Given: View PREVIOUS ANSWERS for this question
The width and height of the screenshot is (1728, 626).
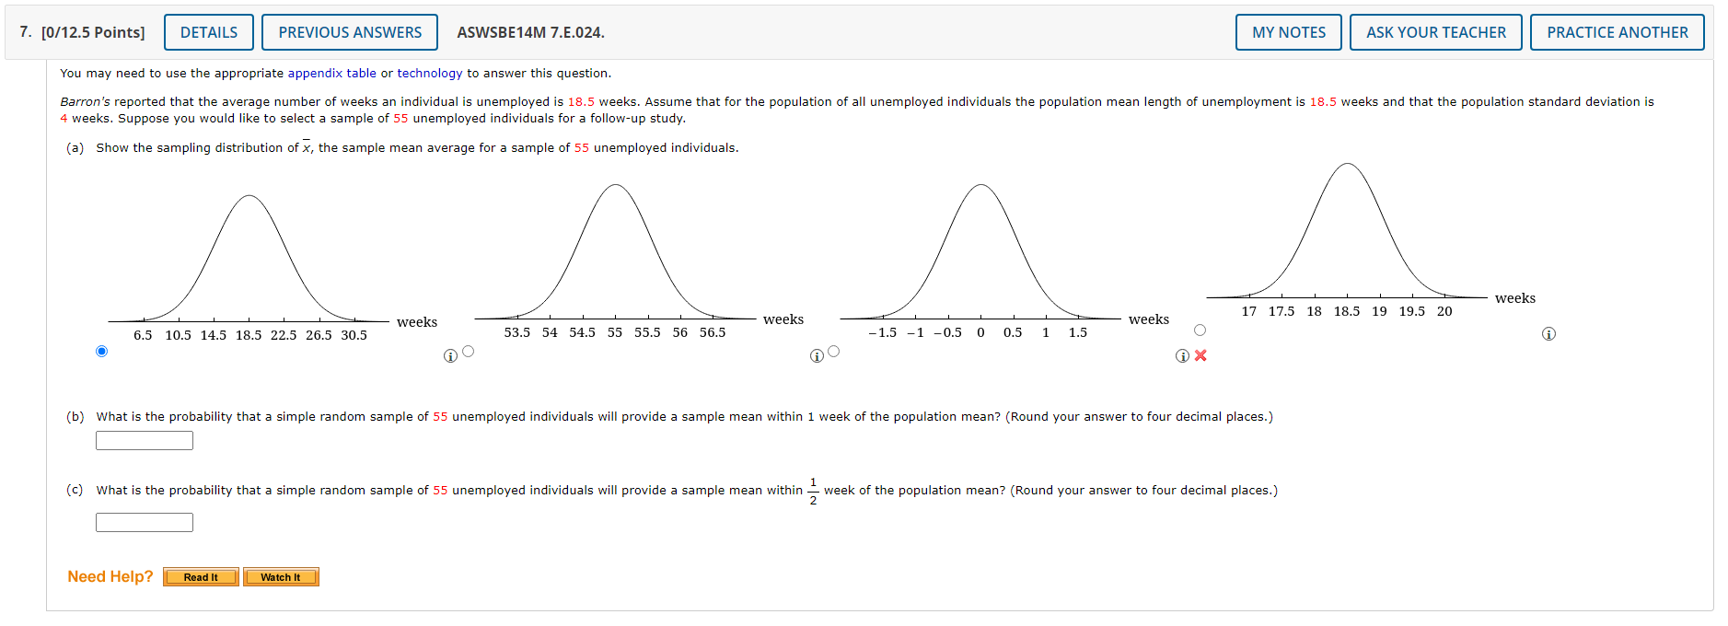Looking at the screenshot, I should [x=350, y=31].
